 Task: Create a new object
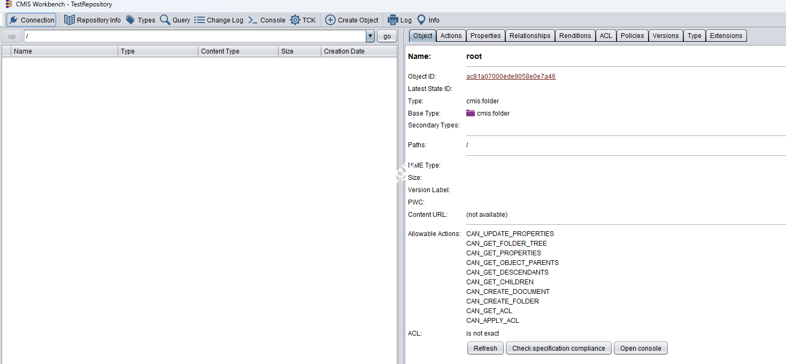point(352,19)
